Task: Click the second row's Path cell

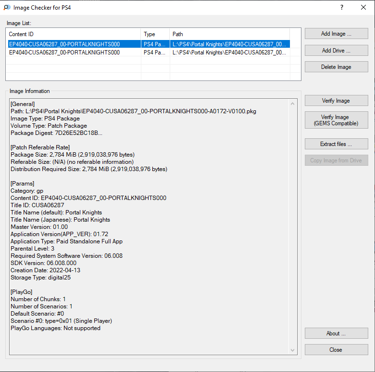Action: [x=229, y=53]
